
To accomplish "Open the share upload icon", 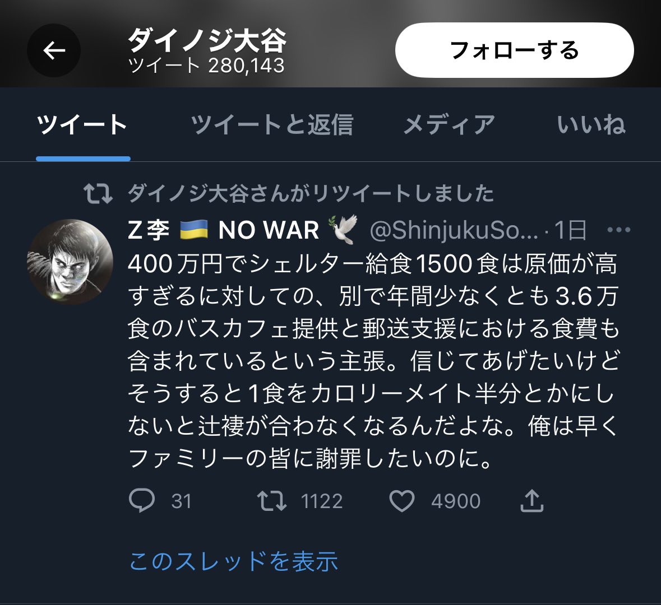I will (x=531, y=500).
